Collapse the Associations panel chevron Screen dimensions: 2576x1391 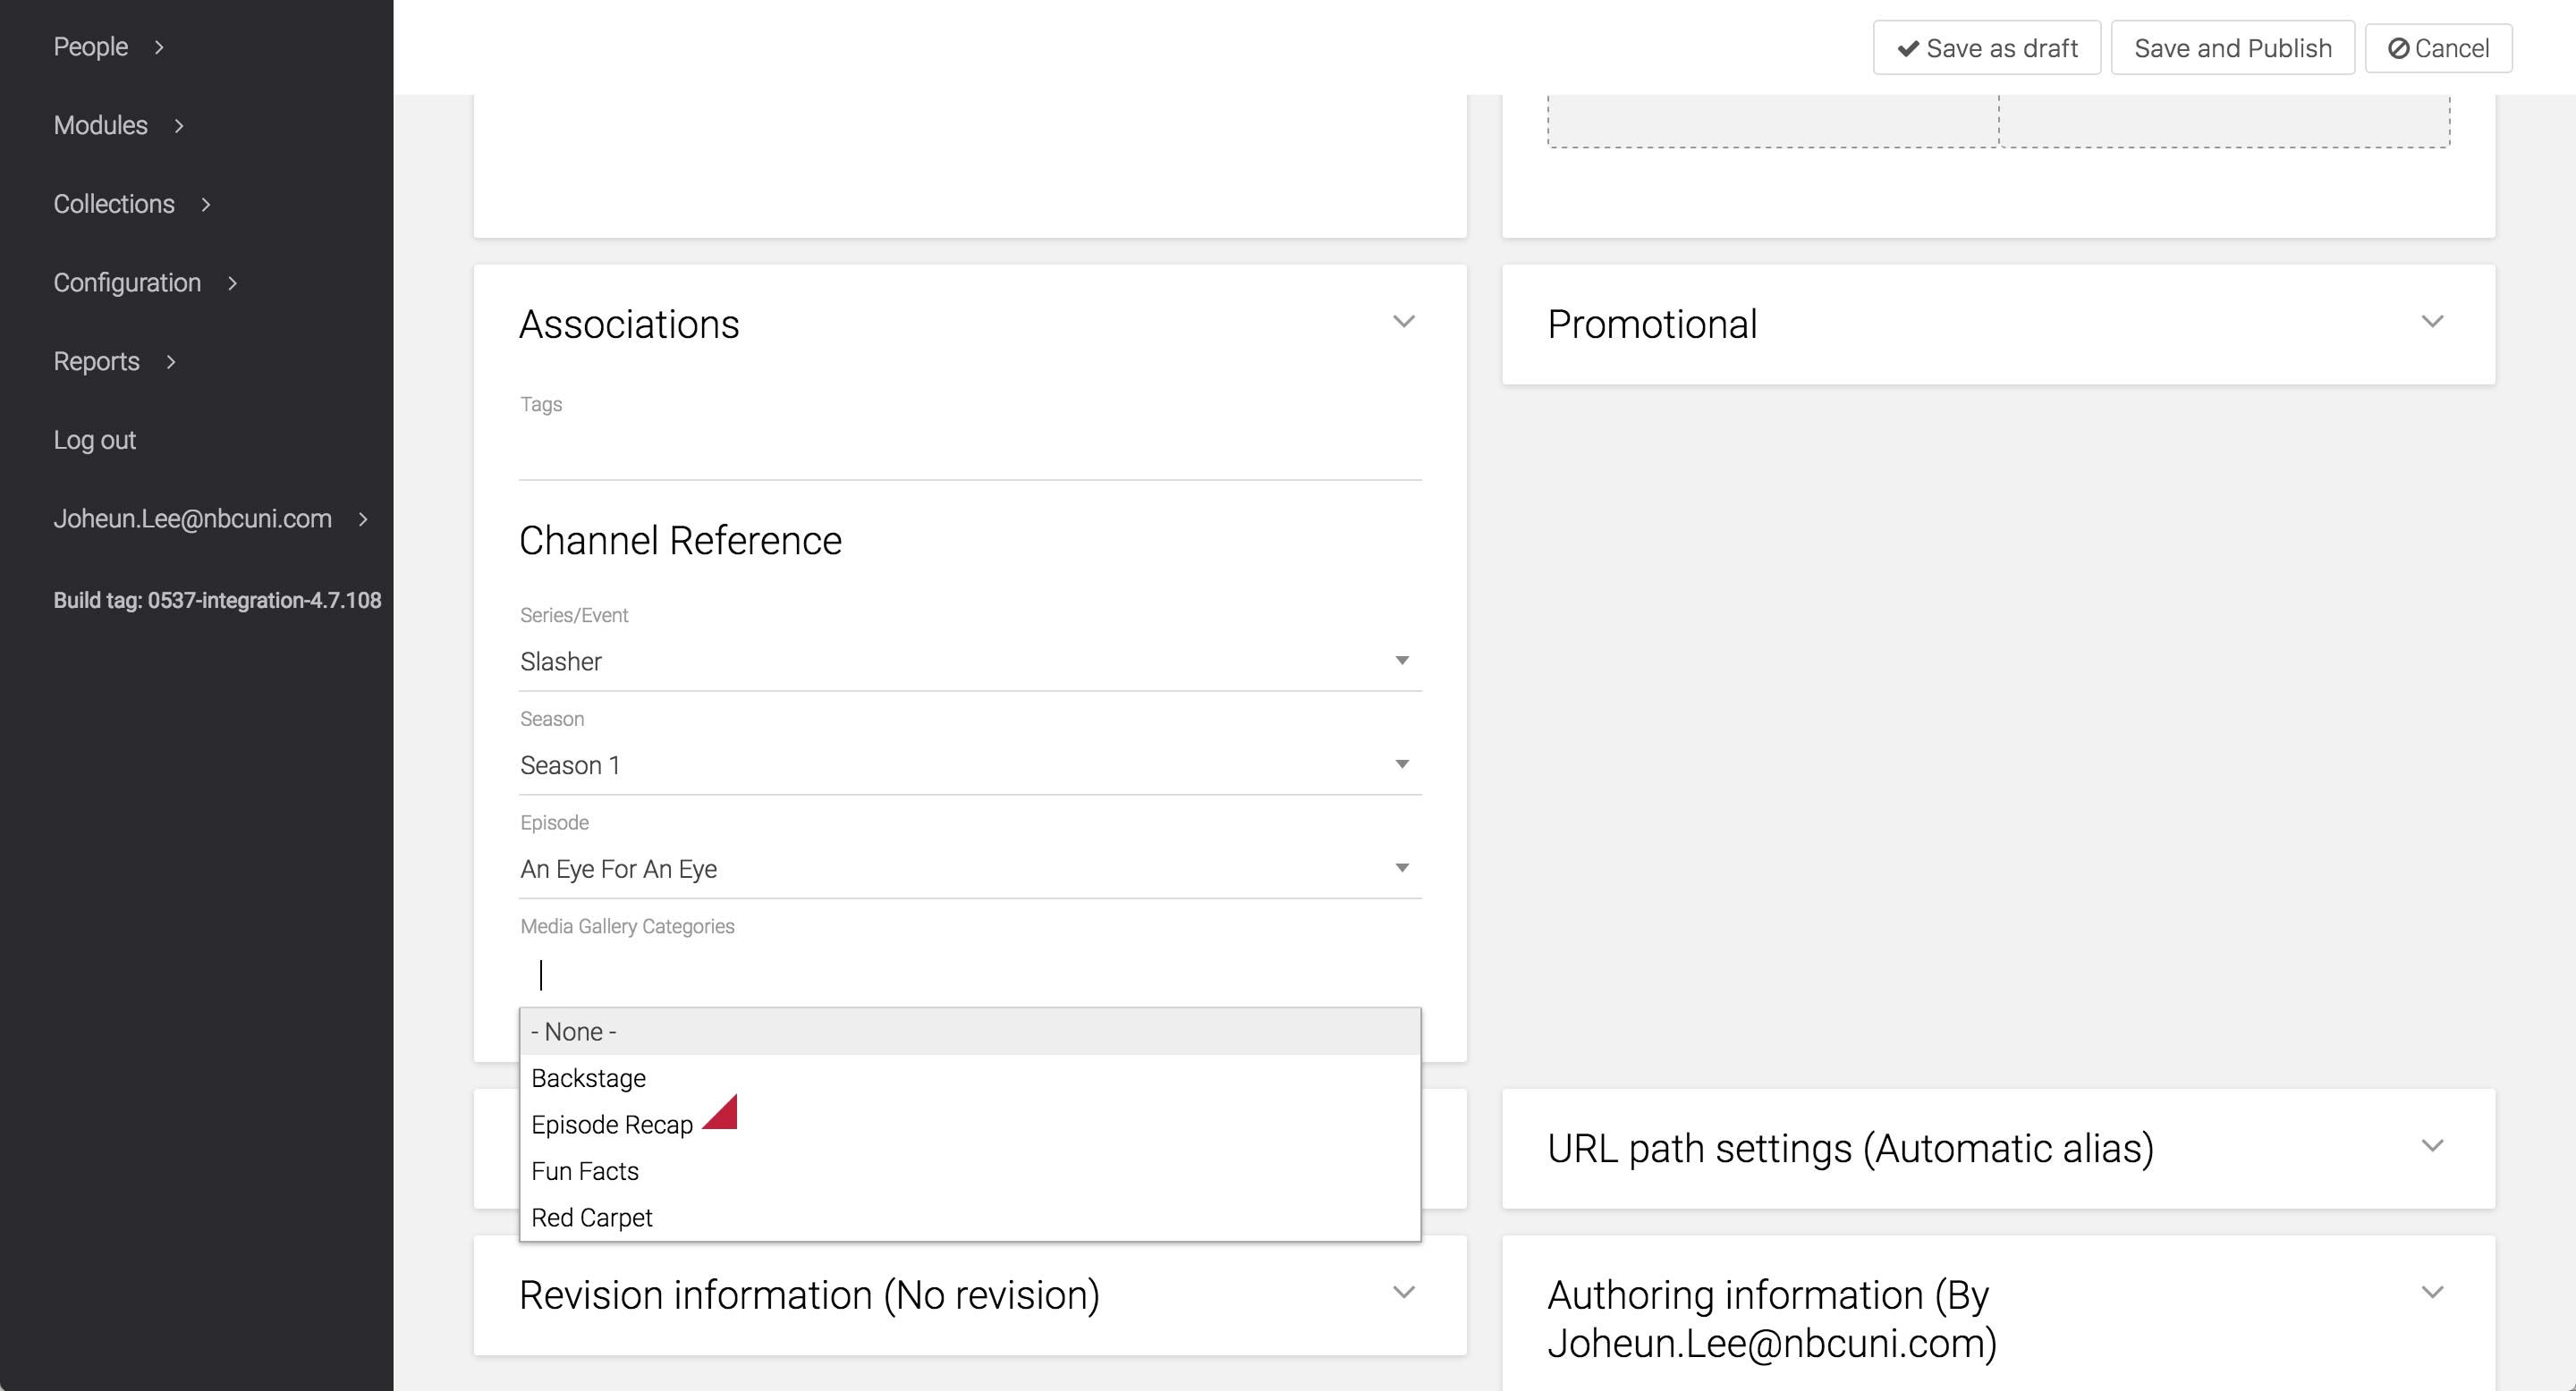[x=1404, y=322]
